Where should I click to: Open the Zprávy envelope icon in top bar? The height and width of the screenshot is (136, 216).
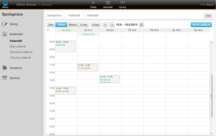[x=122, y=3]
